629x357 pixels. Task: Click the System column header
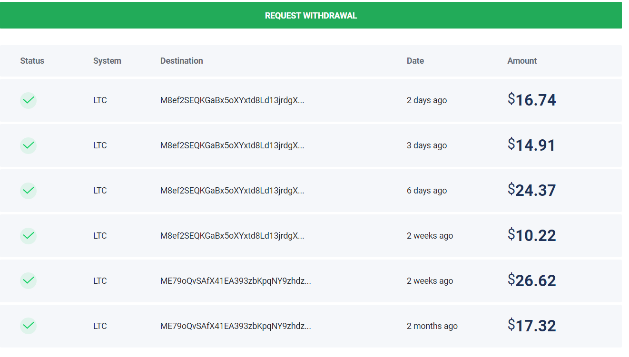(x=107, y=61)
